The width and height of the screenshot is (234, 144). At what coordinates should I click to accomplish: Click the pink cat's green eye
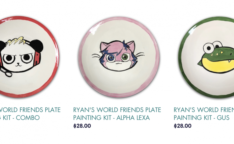pos(125,57)
